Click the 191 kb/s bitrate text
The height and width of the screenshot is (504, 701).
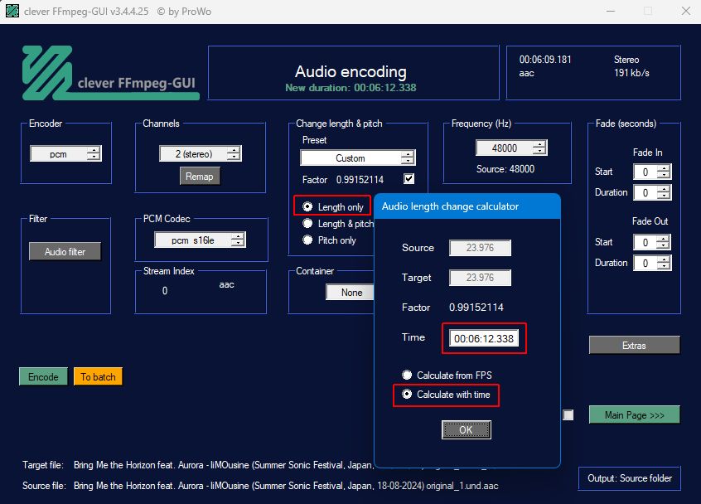pyautogui.click(x=631, y=73)
